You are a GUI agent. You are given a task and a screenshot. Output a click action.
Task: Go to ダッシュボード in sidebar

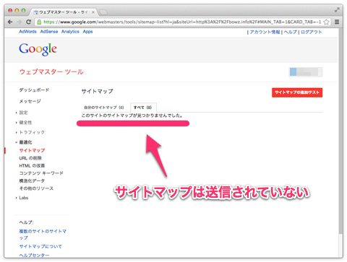tap(34, 90)
